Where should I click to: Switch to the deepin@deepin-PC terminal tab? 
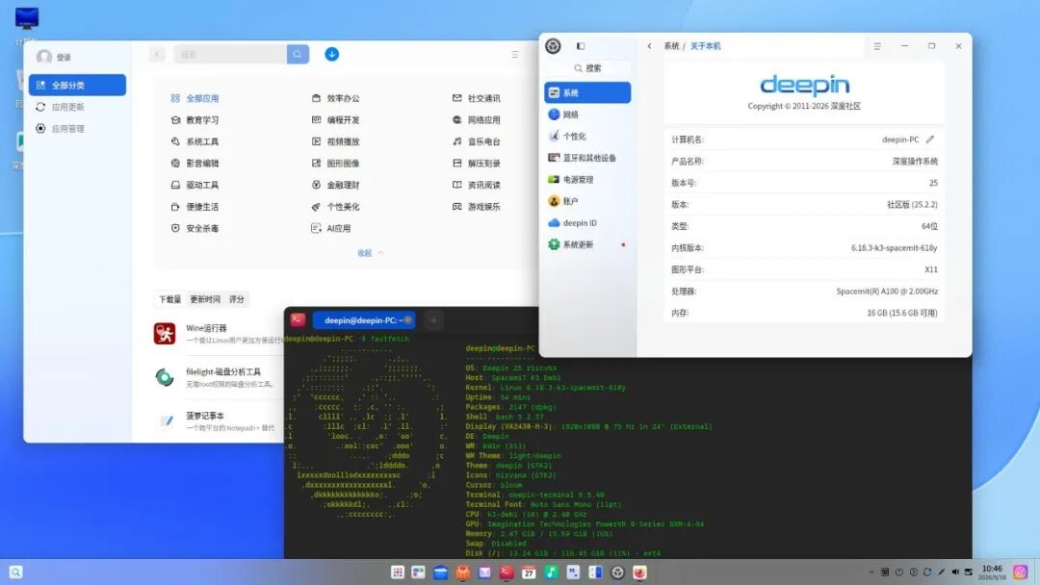pos(363,320)
